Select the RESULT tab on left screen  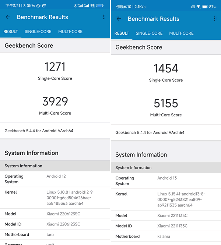[x=11, y=32]
